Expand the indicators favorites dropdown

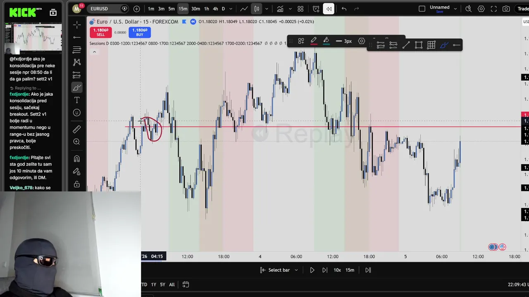(290, 9)
